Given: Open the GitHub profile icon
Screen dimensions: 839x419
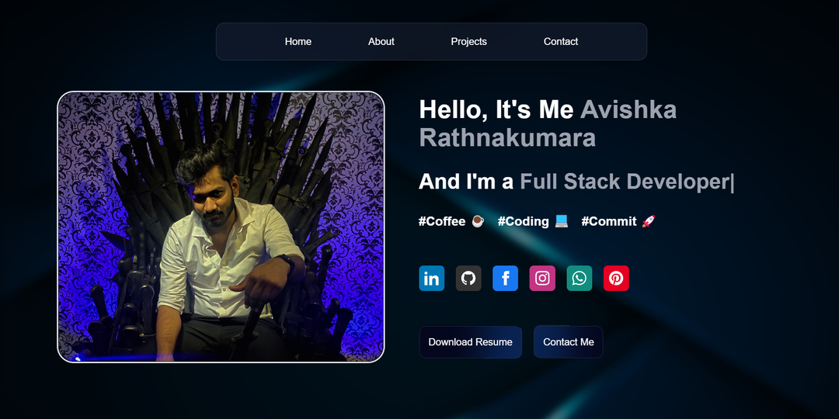Looking at the screenshot, I should pos(468,279).
